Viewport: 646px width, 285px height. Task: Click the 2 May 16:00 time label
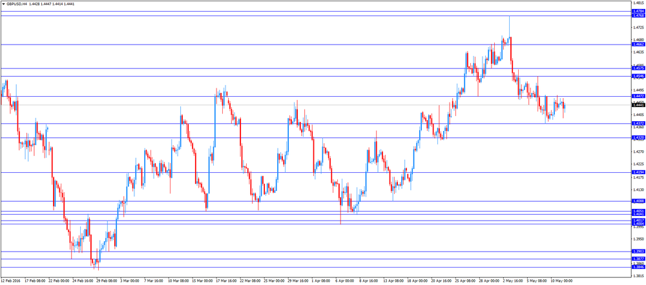[514, 282]
